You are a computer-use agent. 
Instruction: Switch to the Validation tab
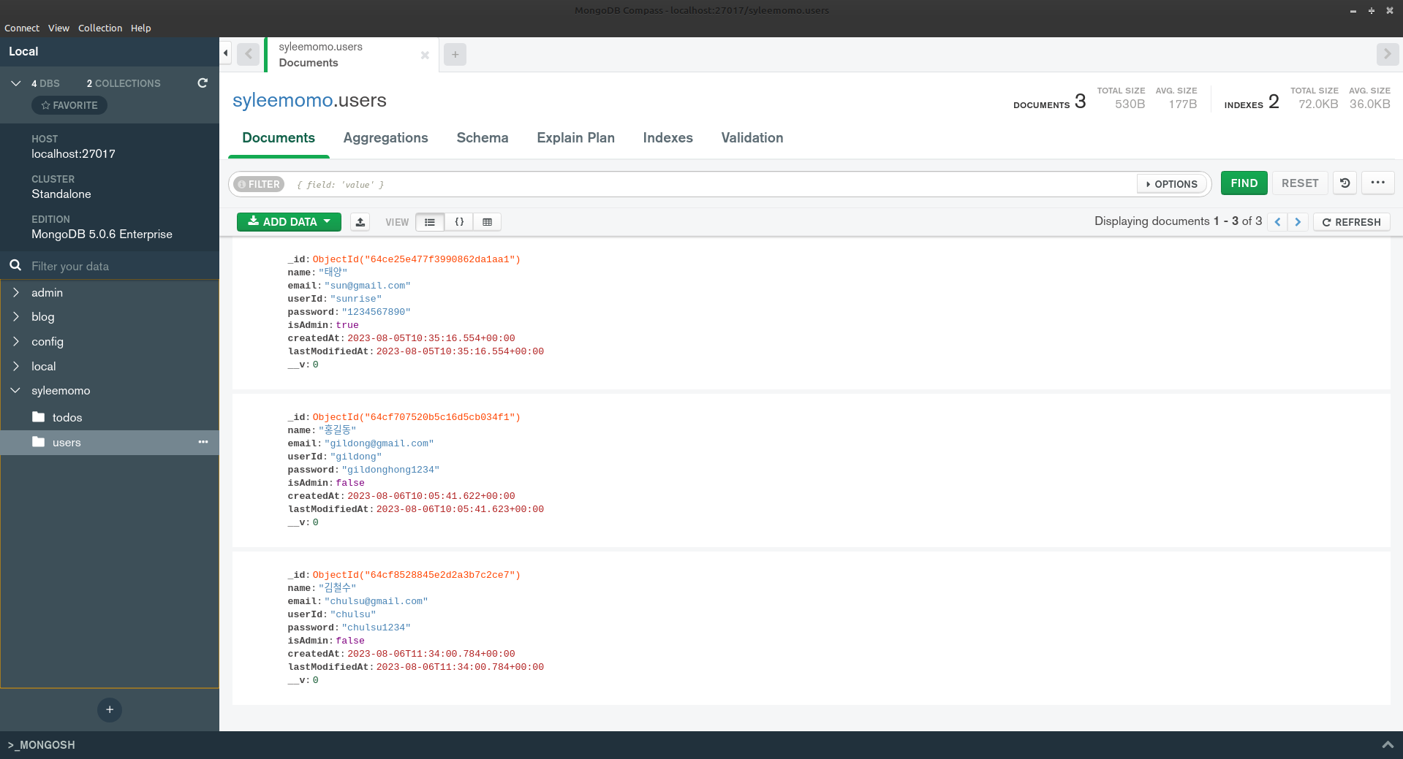click(752, 138)
